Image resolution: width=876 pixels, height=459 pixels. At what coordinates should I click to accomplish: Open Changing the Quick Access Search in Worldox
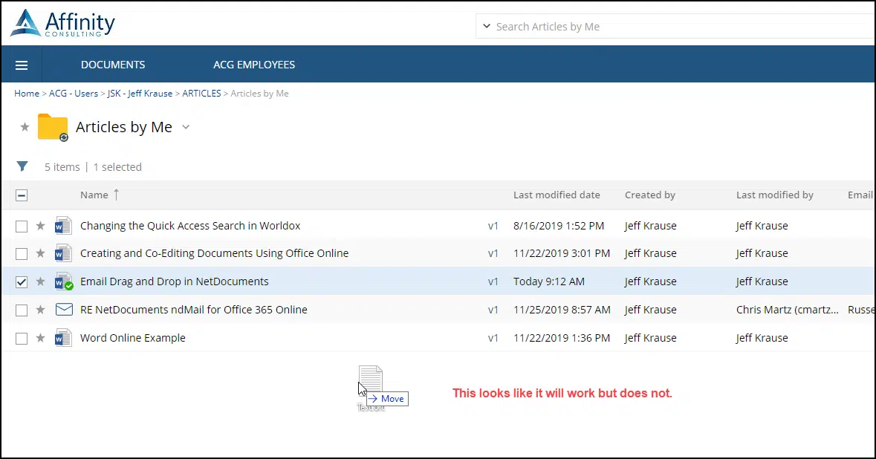point(190,226)
